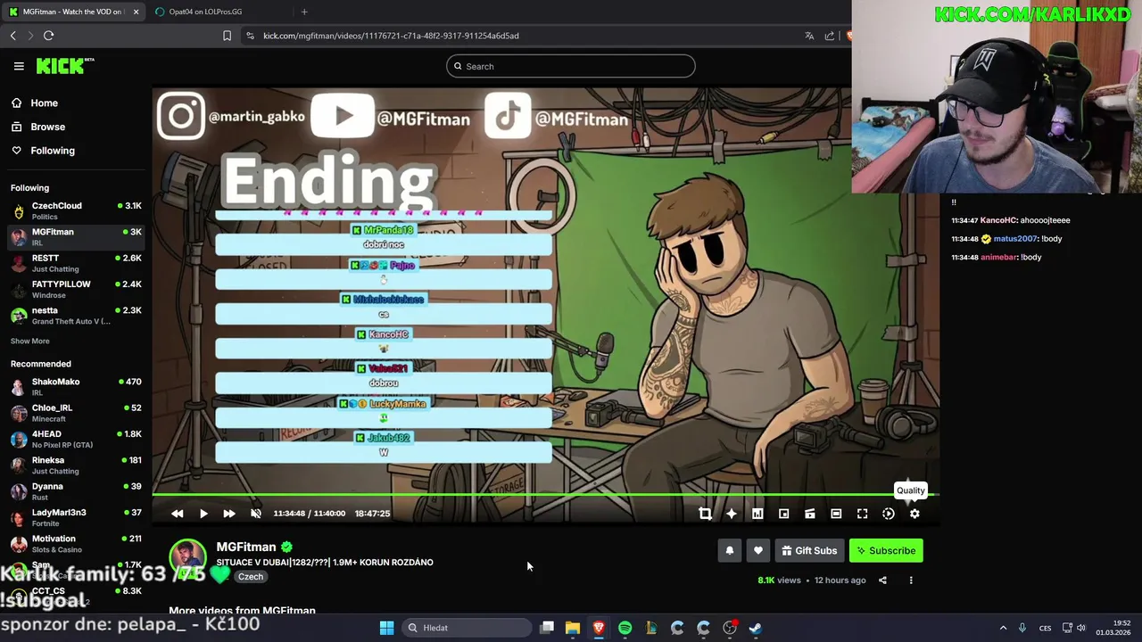Select MGFitman in the Following list

[76, 237]
